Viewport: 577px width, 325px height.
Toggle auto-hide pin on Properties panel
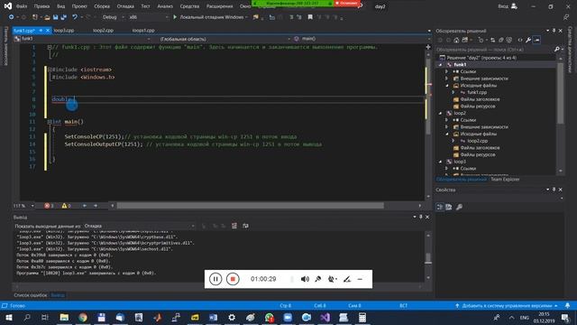click(x=554, y=190)
